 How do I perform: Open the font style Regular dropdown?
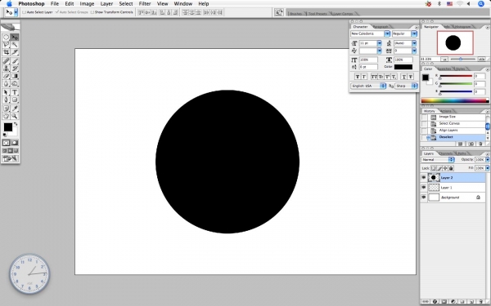point(414,33)
